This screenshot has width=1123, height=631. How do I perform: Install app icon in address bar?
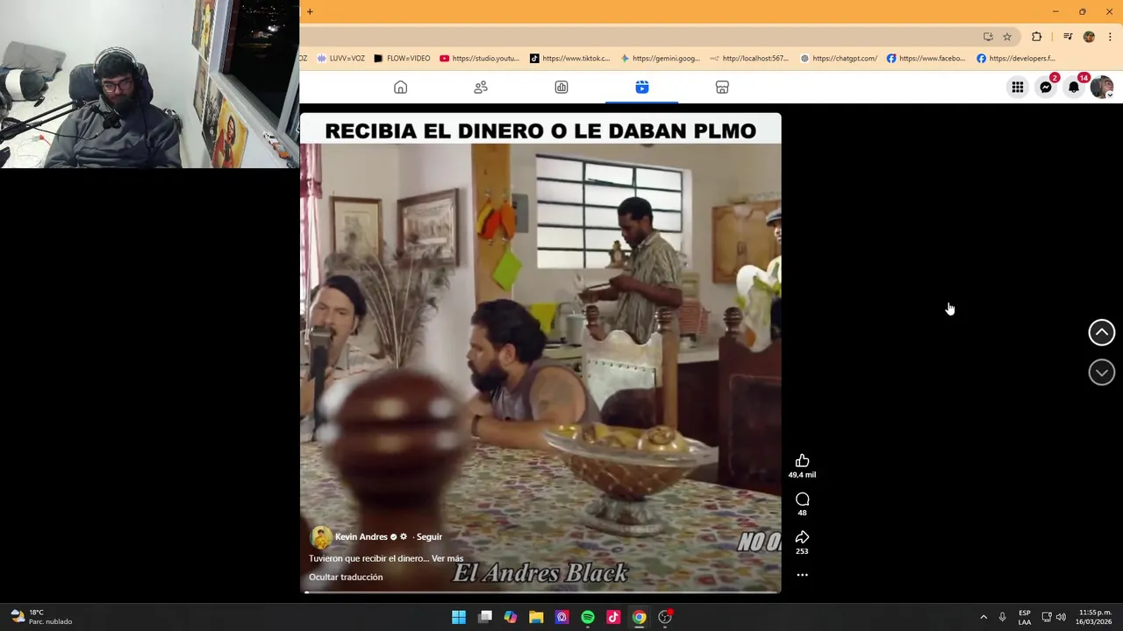pos(988,37)
